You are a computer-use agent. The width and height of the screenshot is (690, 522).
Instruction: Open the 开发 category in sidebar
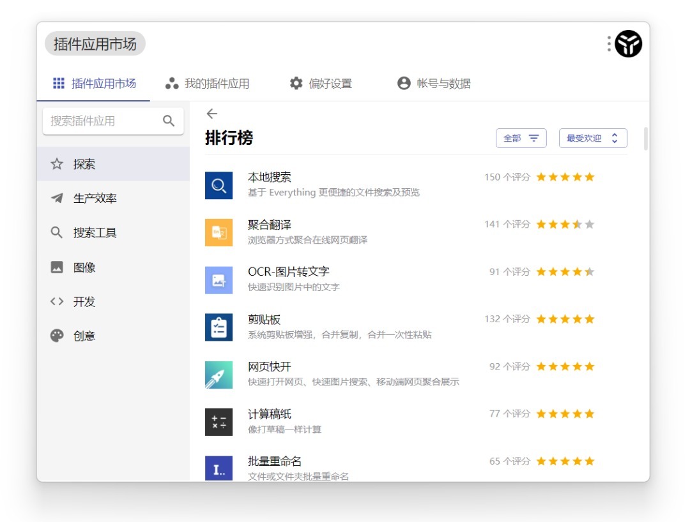(84, 302)
